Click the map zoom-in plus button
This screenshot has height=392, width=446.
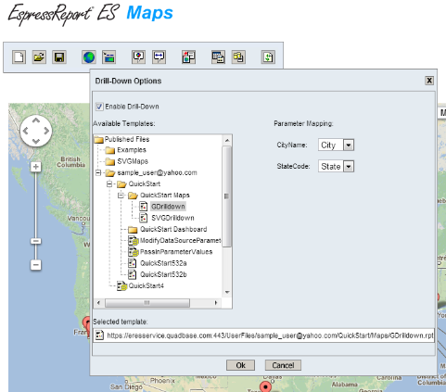[x=36, y=167]
